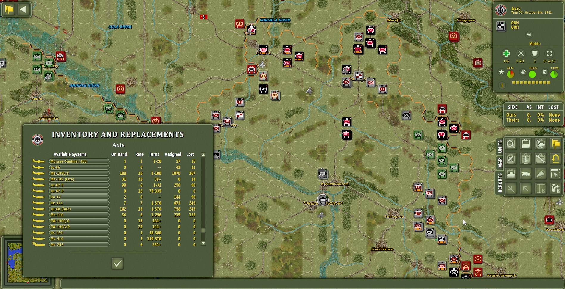The width and height of the screenshot is (565, 289).
Task: Click the plain tank icon button
Action: (x=526, y=174)
